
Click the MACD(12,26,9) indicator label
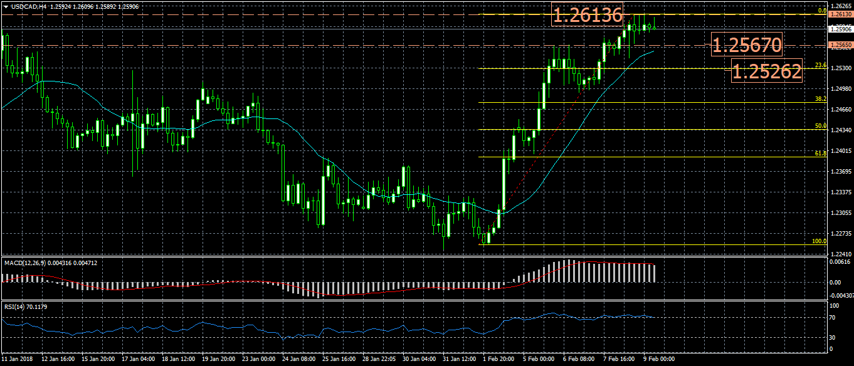pos(50,263)
